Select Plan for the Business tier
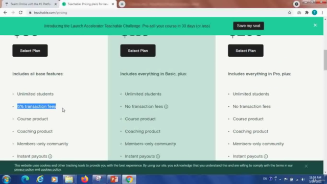Image resolution: width=327 pixels, height=184 pixels. coord(246,51)
